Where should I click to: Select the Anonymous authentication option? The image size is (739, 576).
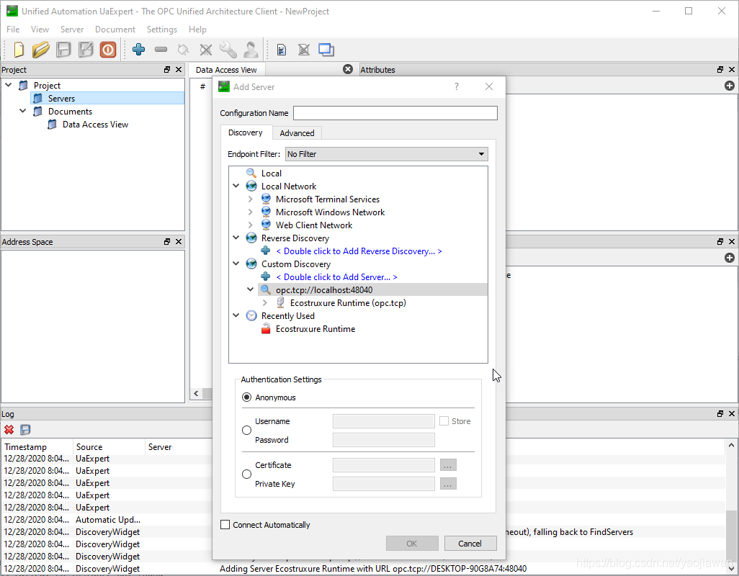[x=247, y=397]
